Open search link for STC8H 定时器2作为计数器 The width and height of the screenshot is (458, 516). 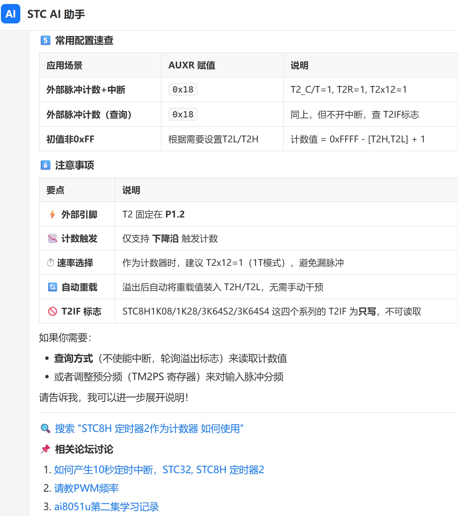(x=149, y=428)
